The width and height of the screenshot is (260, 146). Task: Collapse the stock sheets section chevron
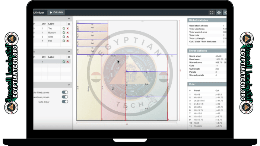point(69,52)
